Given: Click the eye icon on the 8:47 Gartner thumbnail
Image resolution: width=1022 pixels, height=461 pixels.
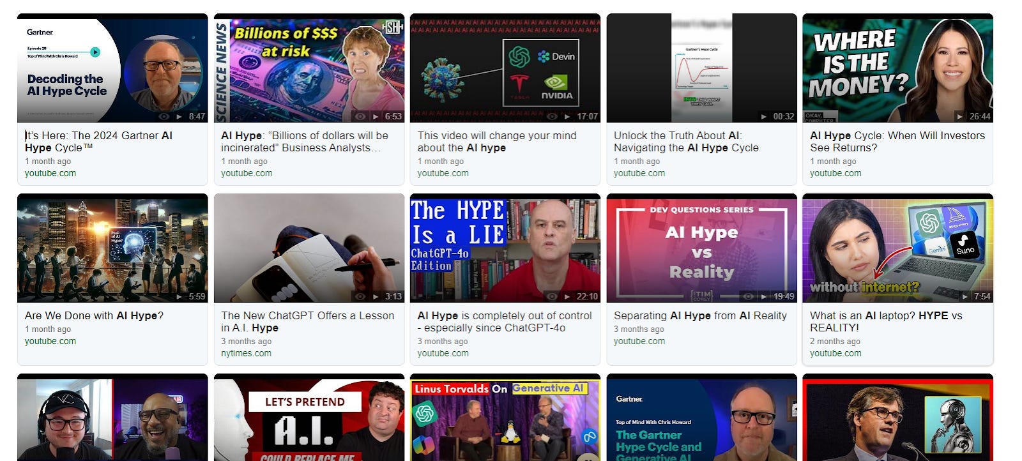Looking at the screenshot, I should [x=164, y=116].
